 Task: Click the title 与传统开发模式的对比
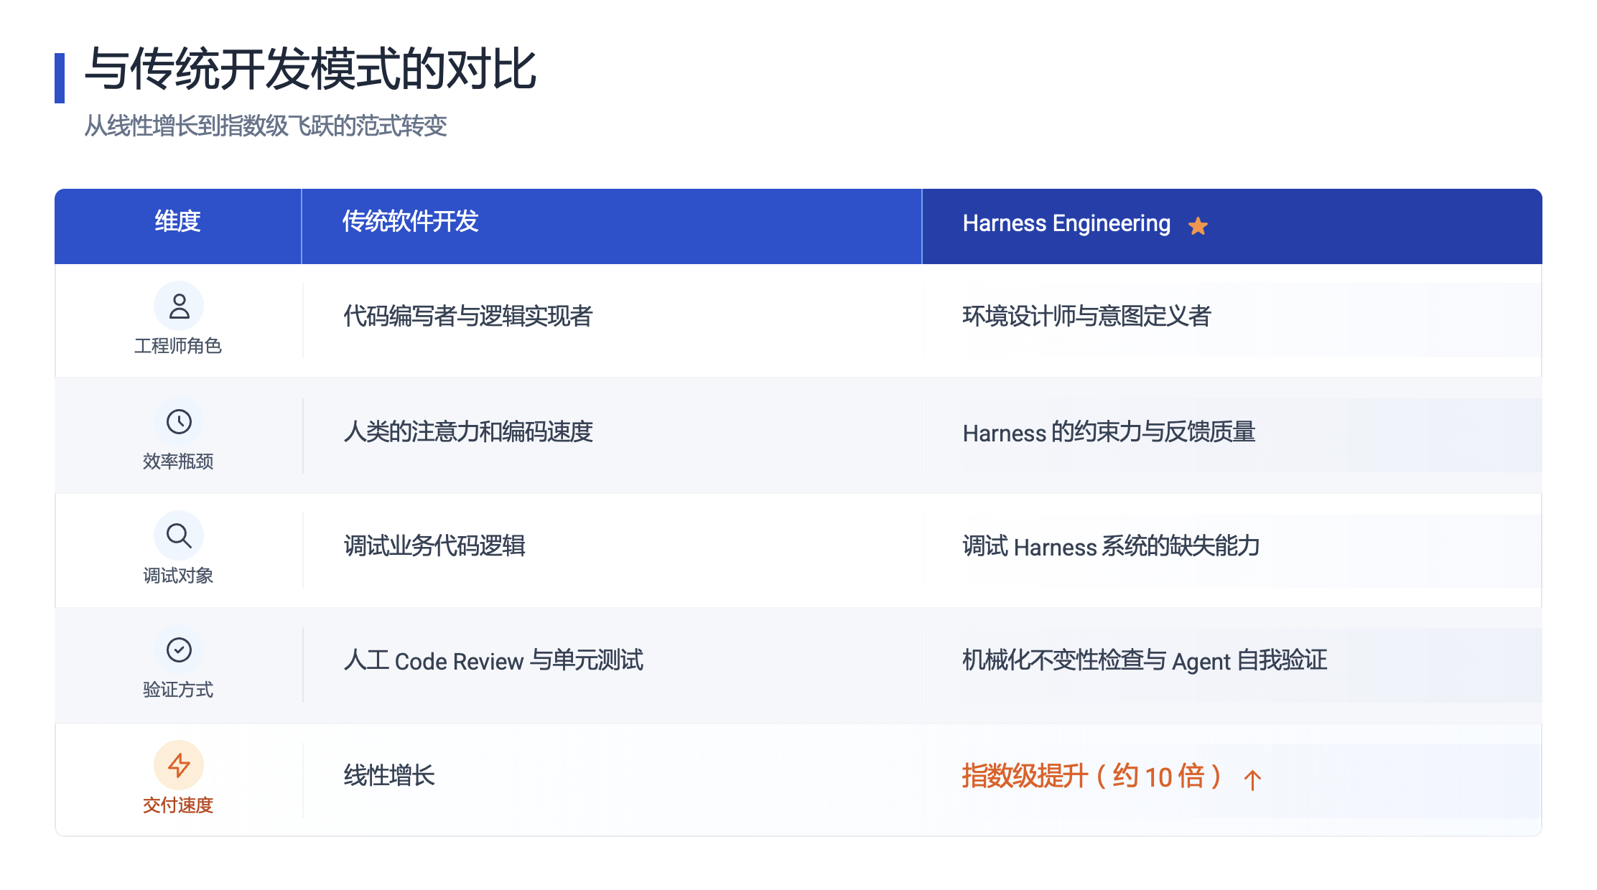310,70
